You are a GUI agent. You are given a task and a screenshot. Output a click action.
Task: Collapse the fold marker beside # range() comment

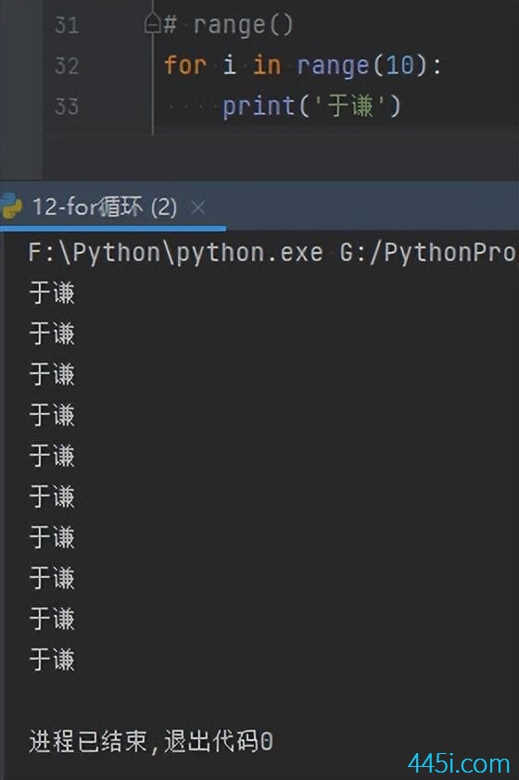pyautogui.click(x=152, y=23)
